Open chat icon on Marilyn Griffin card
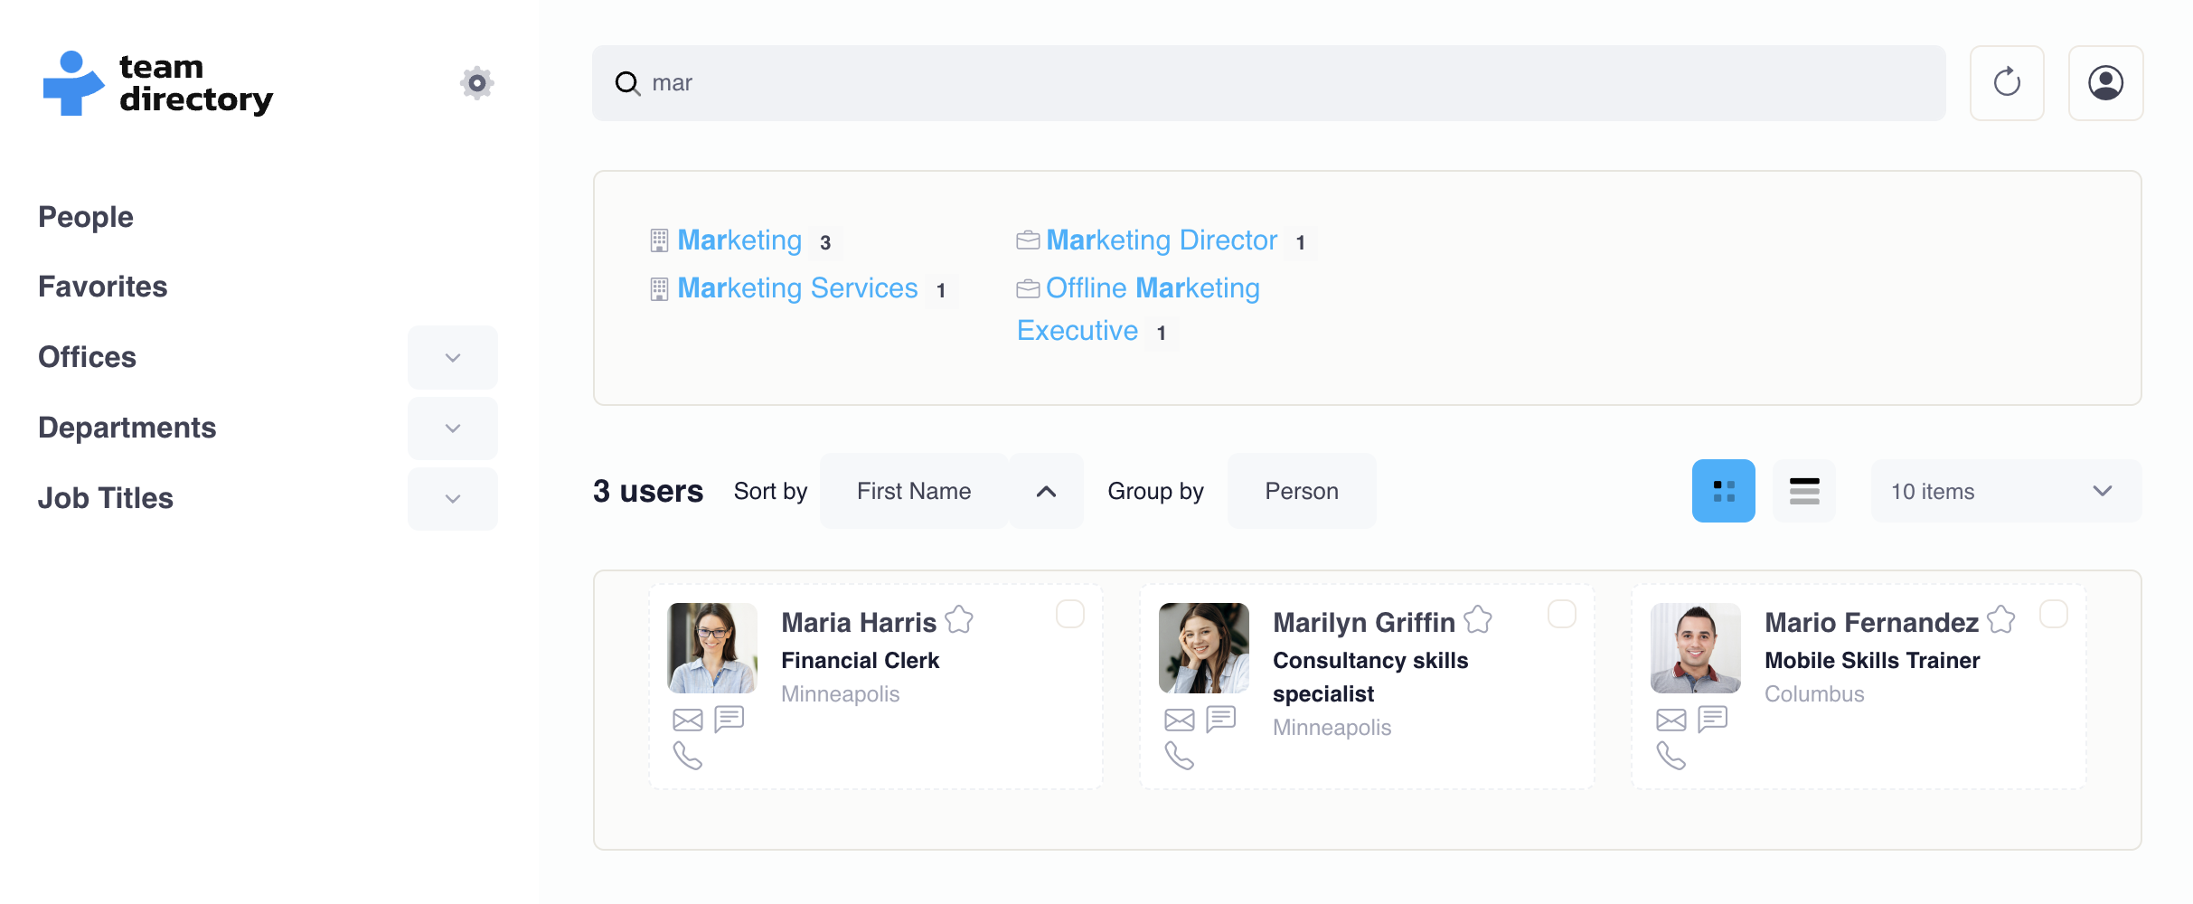 pyautogui.click(x=1220, y=719)
